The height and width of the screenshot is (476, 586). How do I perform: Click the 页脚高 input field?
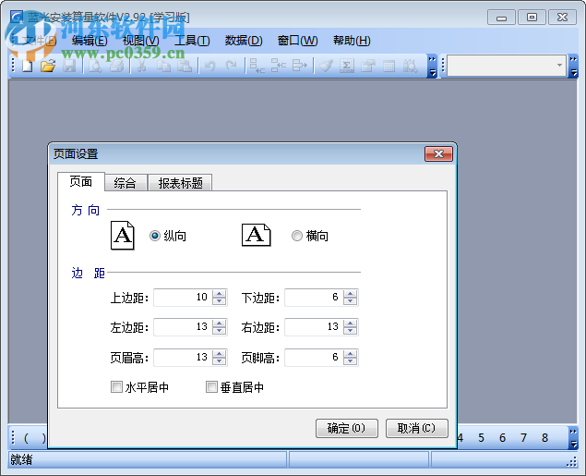(315, 358)
